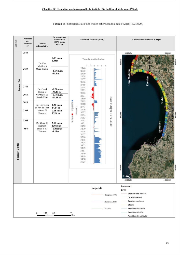Click the value '129.78 m'
This screenshot has width=180, height=255.
[x=57, y=126]
